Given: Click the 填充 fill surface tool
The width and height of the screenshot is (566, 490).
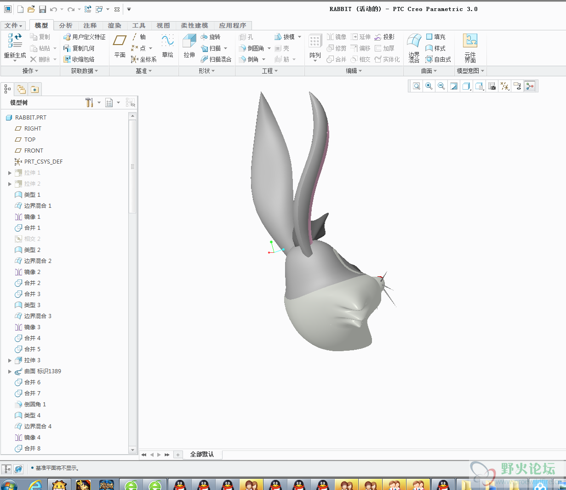Looking at the screenshot, I should [435, 37].
